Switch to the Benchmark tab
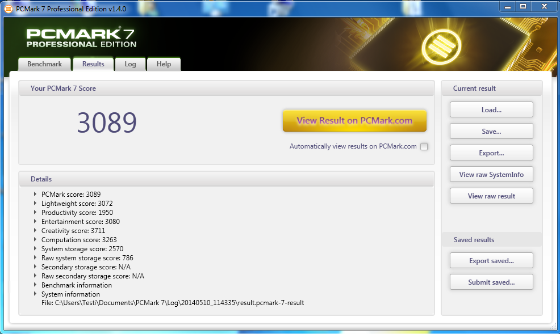560x334 pixels. [44, 64]
